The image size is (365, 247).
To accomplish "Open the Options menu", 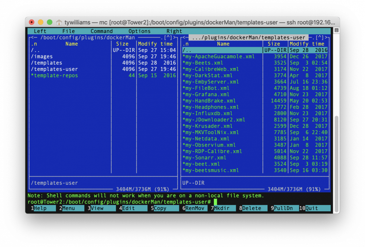I will pos(139,31).
